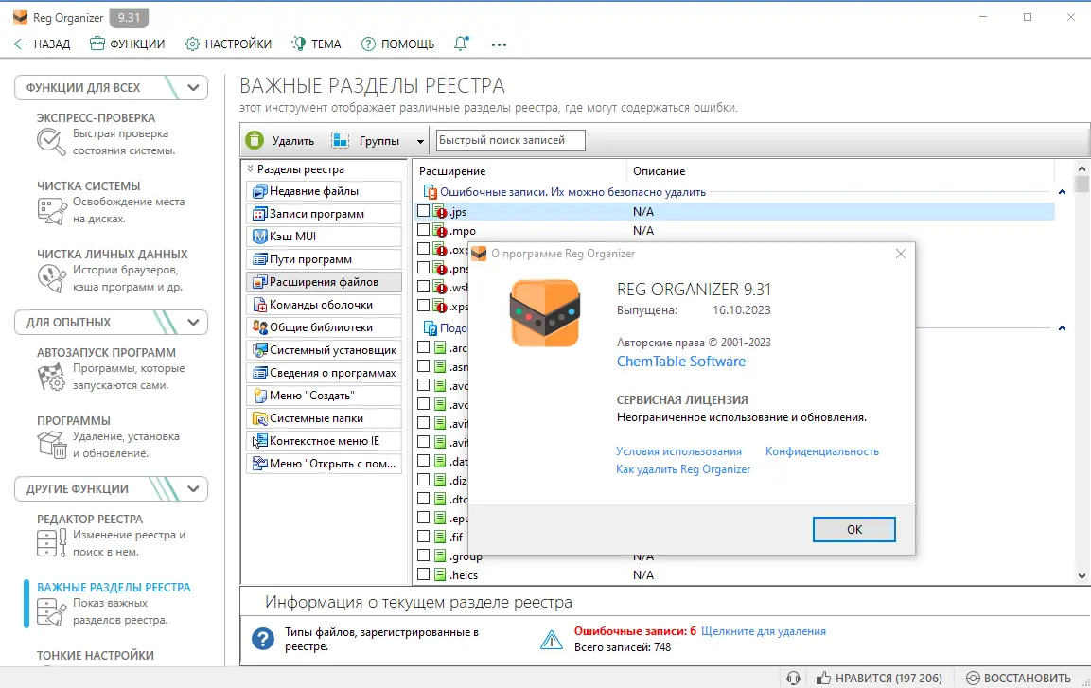
Task: Click the list scrollbar down arrow
Action: coord(1082,576)
